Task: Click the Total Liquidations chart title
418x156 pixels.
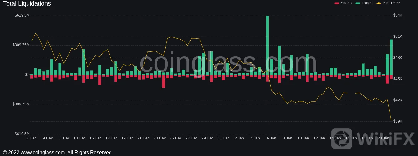Action: [x=27, y=4]
